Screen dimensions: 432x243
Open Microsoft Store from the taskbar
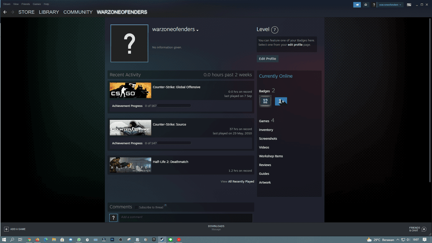click(x=62, y=240)
